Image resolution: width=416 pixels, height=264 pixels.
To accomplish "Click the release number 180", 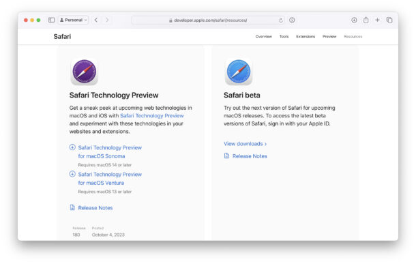I will (76, 235).
